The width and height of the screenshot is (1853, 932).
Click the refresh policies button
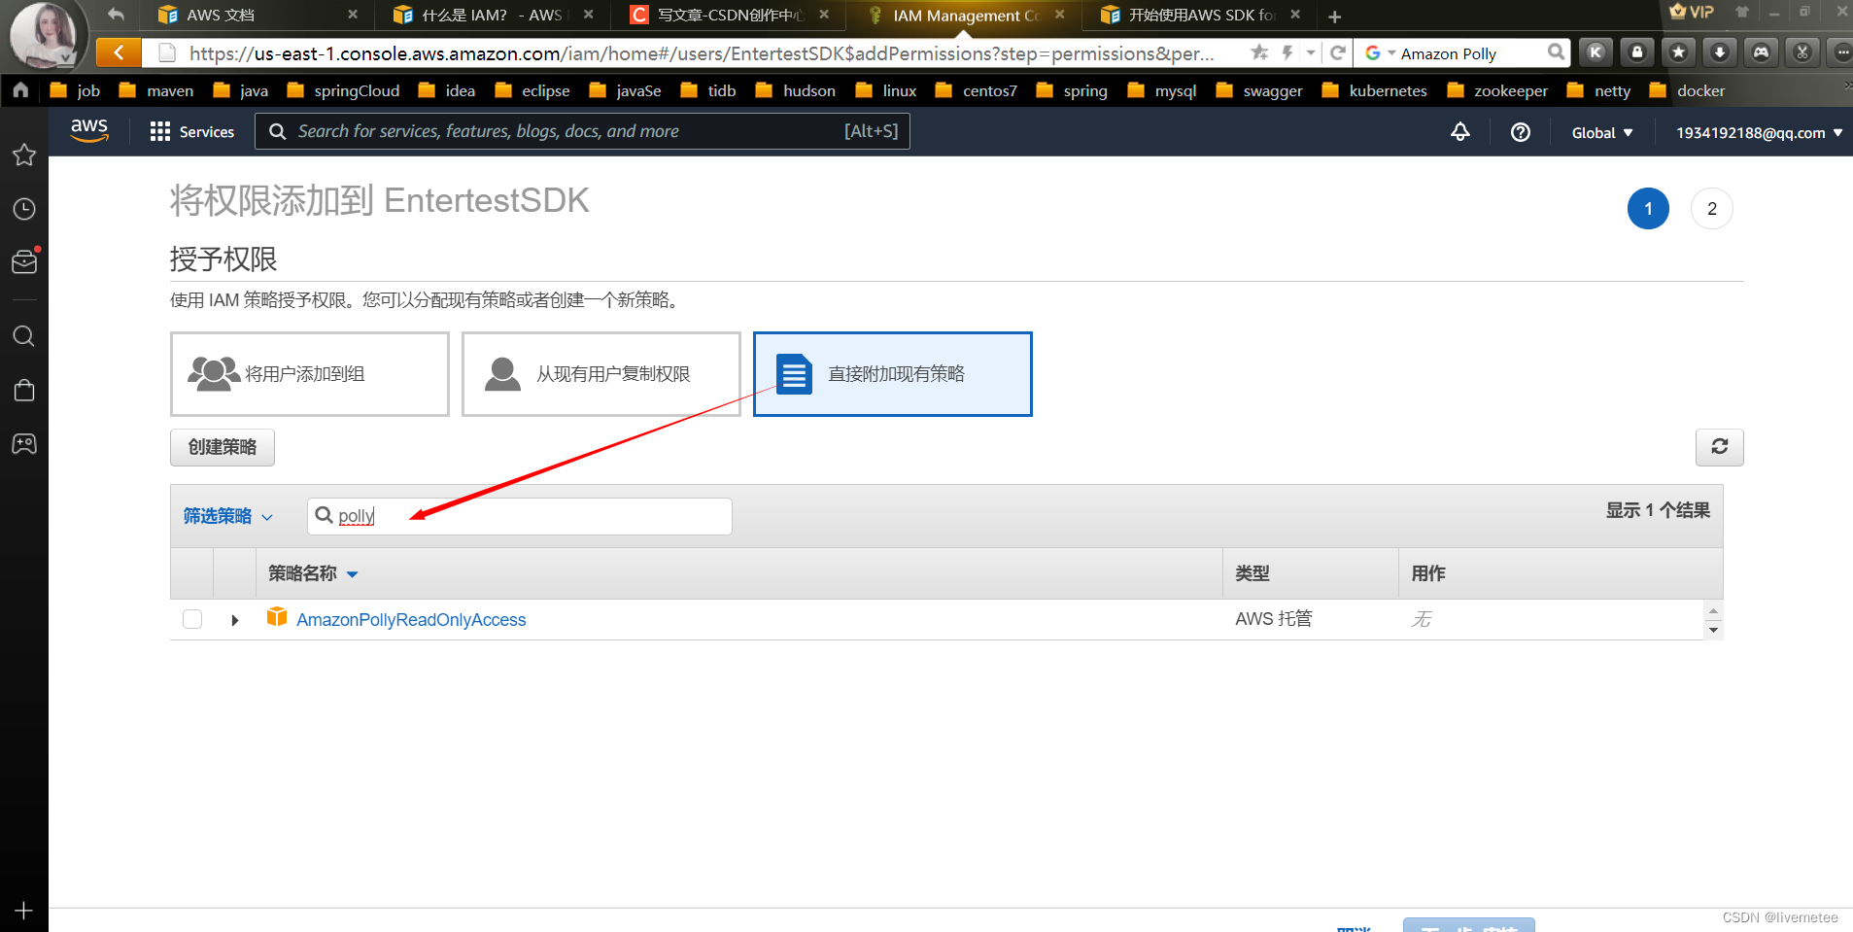tap(1720, 447)
